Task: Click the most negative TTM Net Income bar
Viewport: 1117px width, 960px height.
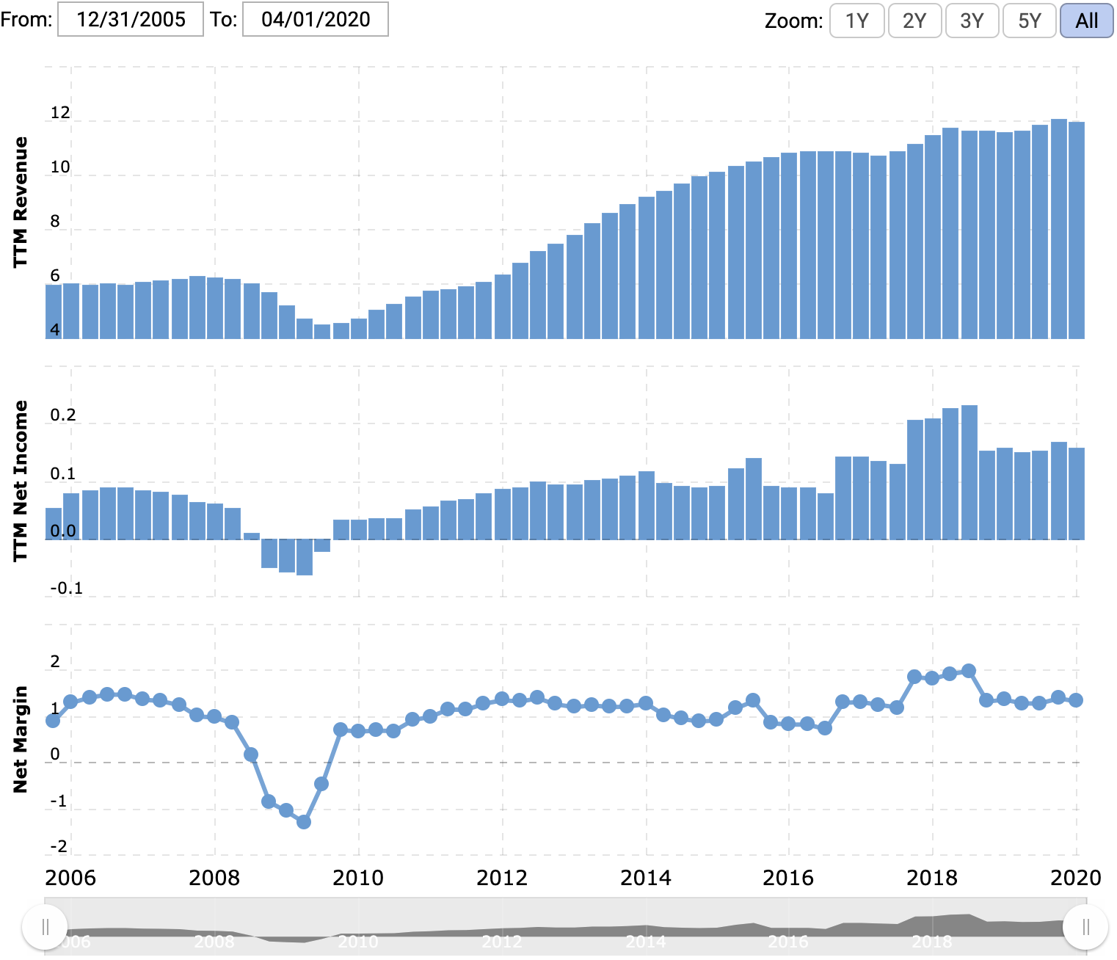Action: [305, 557]
